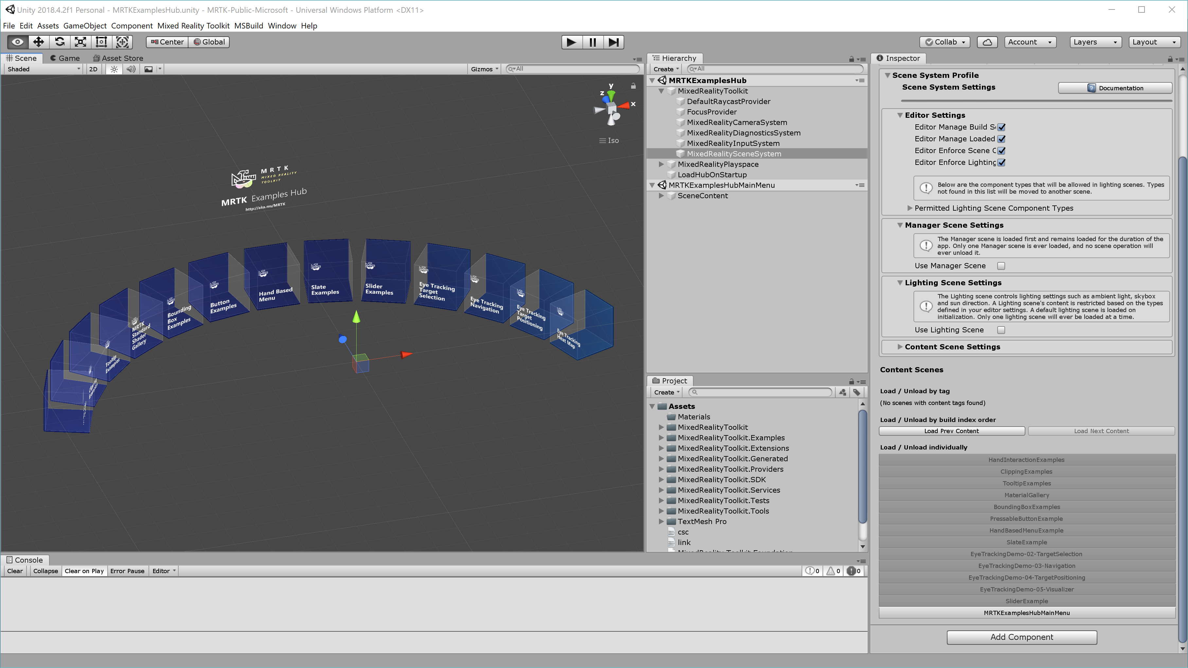Click the Play button to run scene
Viewport: 1188px width, 668px height.
[x=571, y=42]
